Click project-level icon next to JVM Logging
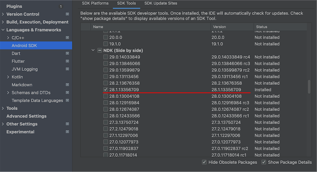 click(67, 69)
